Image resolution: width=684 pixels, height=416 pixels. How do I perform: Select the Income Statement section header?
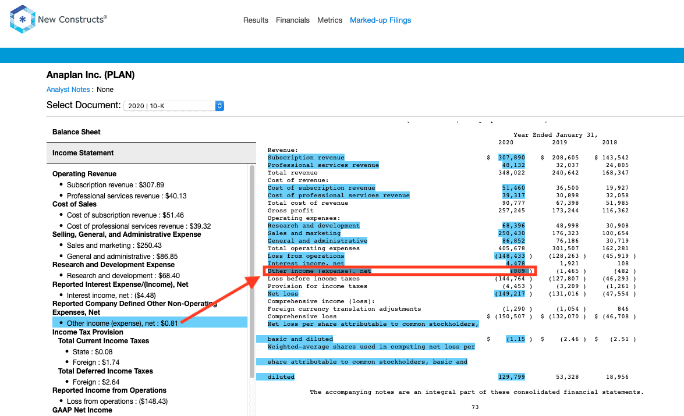click(151, 153)
